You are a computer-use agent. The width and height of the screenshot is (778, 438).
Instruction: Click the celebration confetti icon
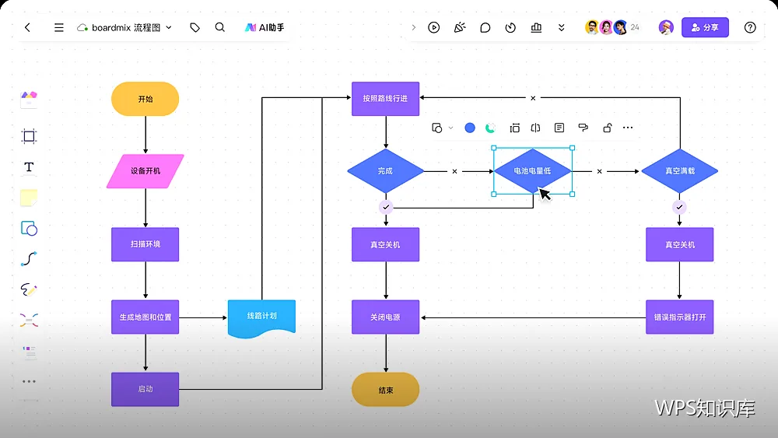point(460,27)
